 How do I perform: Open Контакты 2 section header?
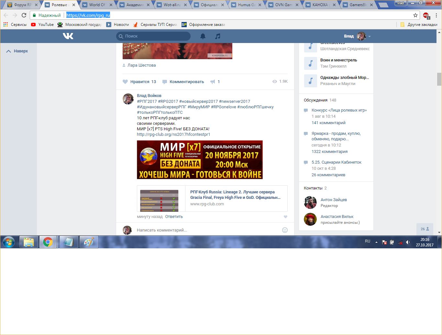point(315,188)
